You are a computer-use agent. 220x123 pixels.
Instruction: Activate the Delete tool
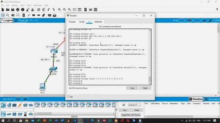(13, 15)
